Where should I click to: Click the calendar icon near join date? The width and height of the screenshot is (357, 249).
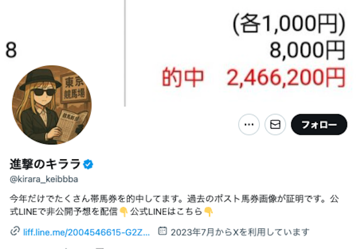(162, 231)
